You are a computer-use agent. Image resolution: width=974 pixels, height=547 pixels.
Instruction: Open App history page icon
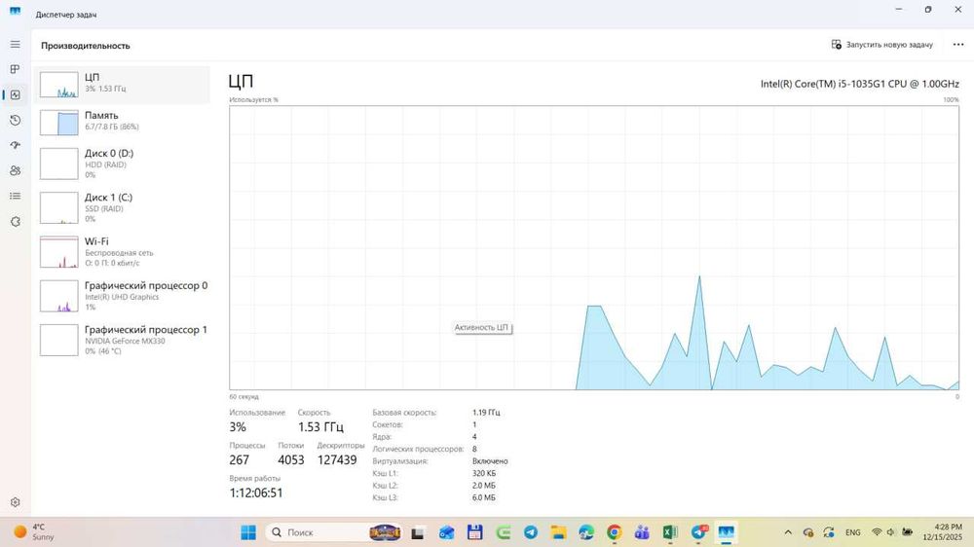point(15,121)
